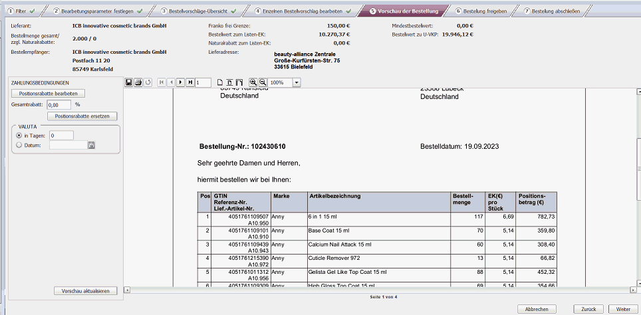
Task: Click 'Seite 1 von 4' page indicator
Action: 383,297
